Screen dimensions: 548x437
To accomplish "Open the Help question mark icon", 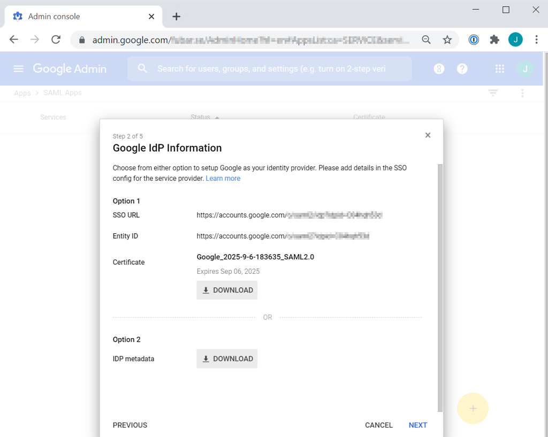I will 462,68.
